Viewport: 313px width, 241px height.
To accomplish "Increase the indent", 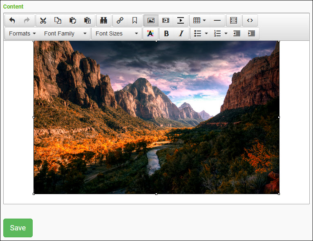I will click(x=252, y=33).
